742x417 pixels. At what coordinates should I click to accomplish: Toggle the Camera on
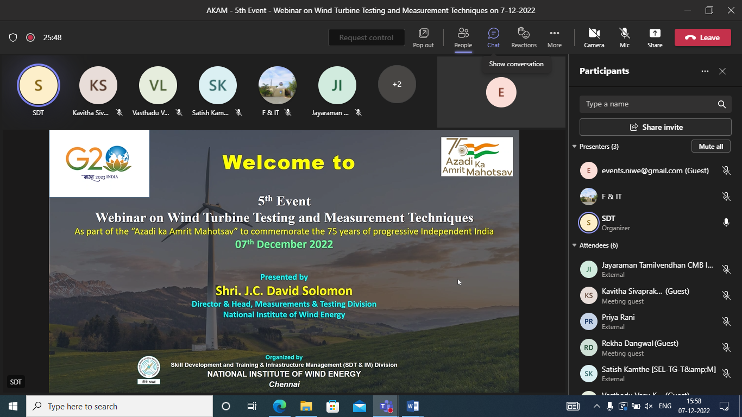coord(594,37)
